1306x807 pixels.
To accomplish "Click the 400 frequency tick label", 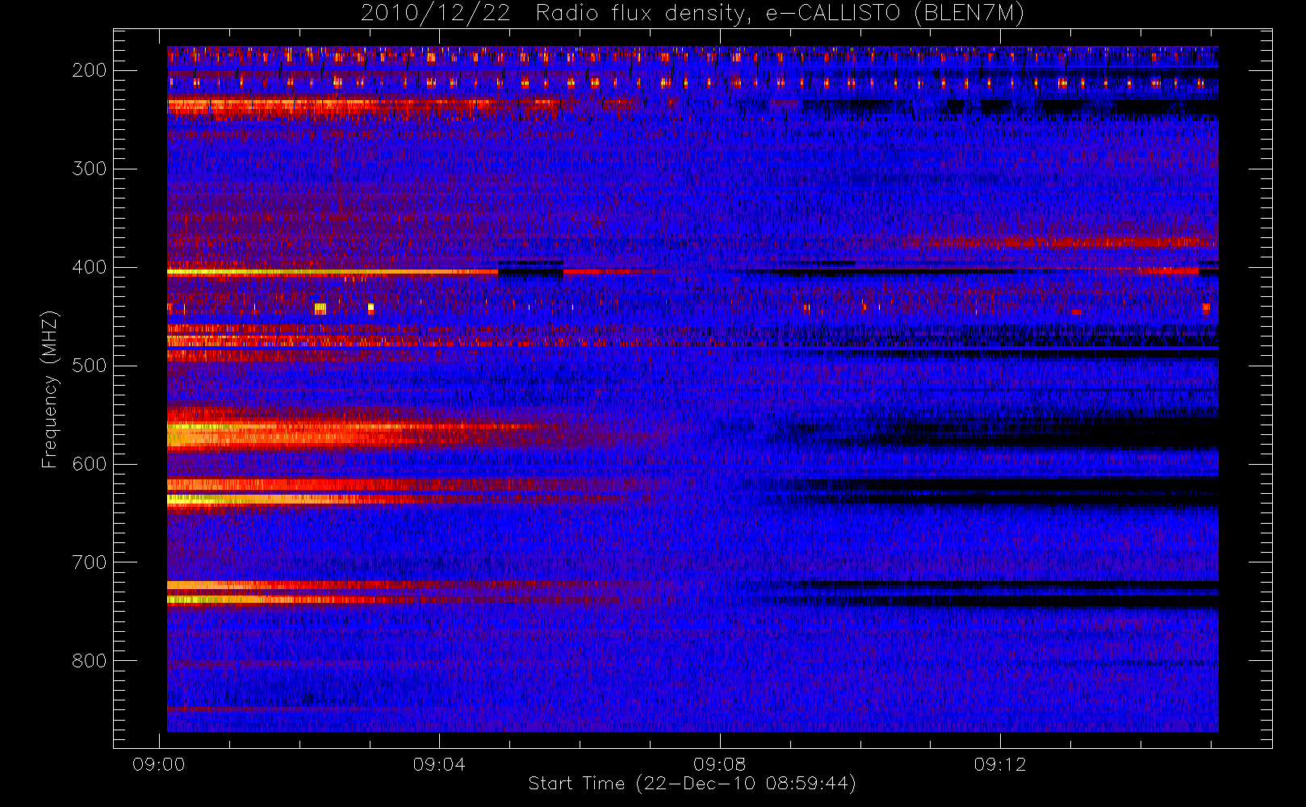I will coord(90,267).
